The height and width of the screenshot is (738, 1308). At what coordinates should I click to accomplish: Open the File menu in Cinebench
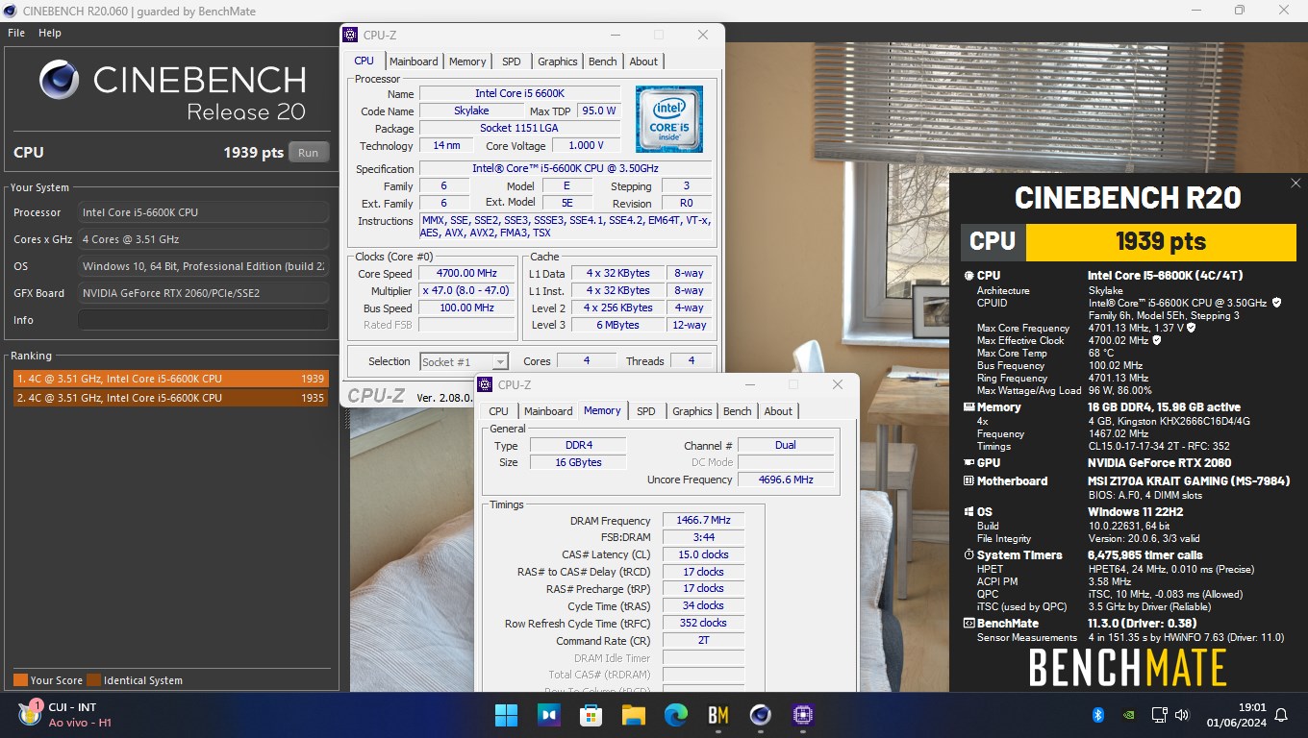16,33
